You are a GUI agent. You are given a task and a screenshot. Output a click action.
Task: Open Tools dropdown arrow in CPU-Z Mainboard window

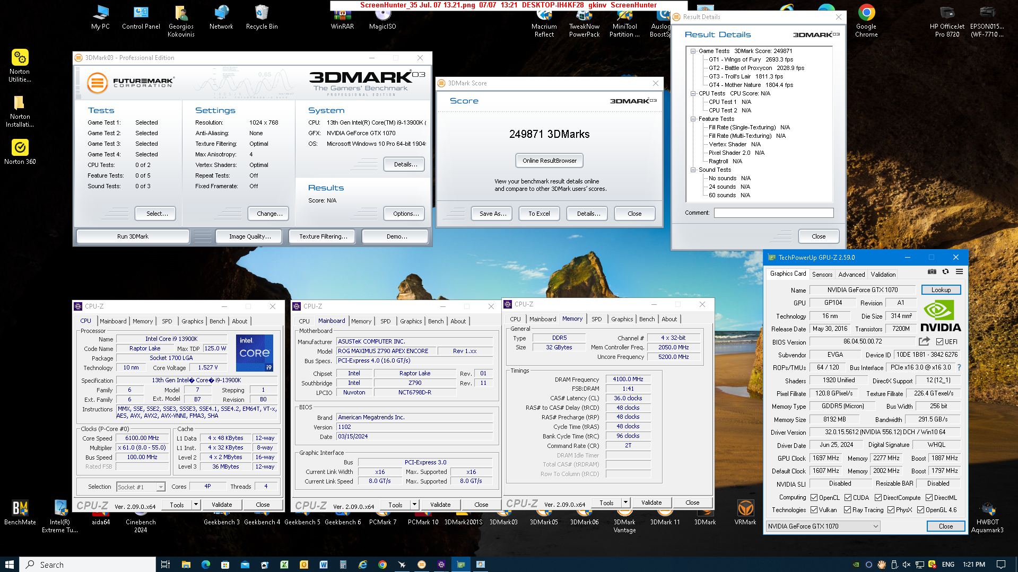[414, 505]
